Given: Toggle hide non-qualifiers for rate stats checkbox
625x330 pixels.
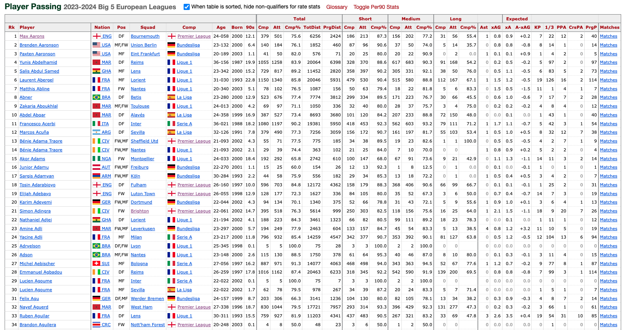Looking at the screenshot, I should coord(187,7).
